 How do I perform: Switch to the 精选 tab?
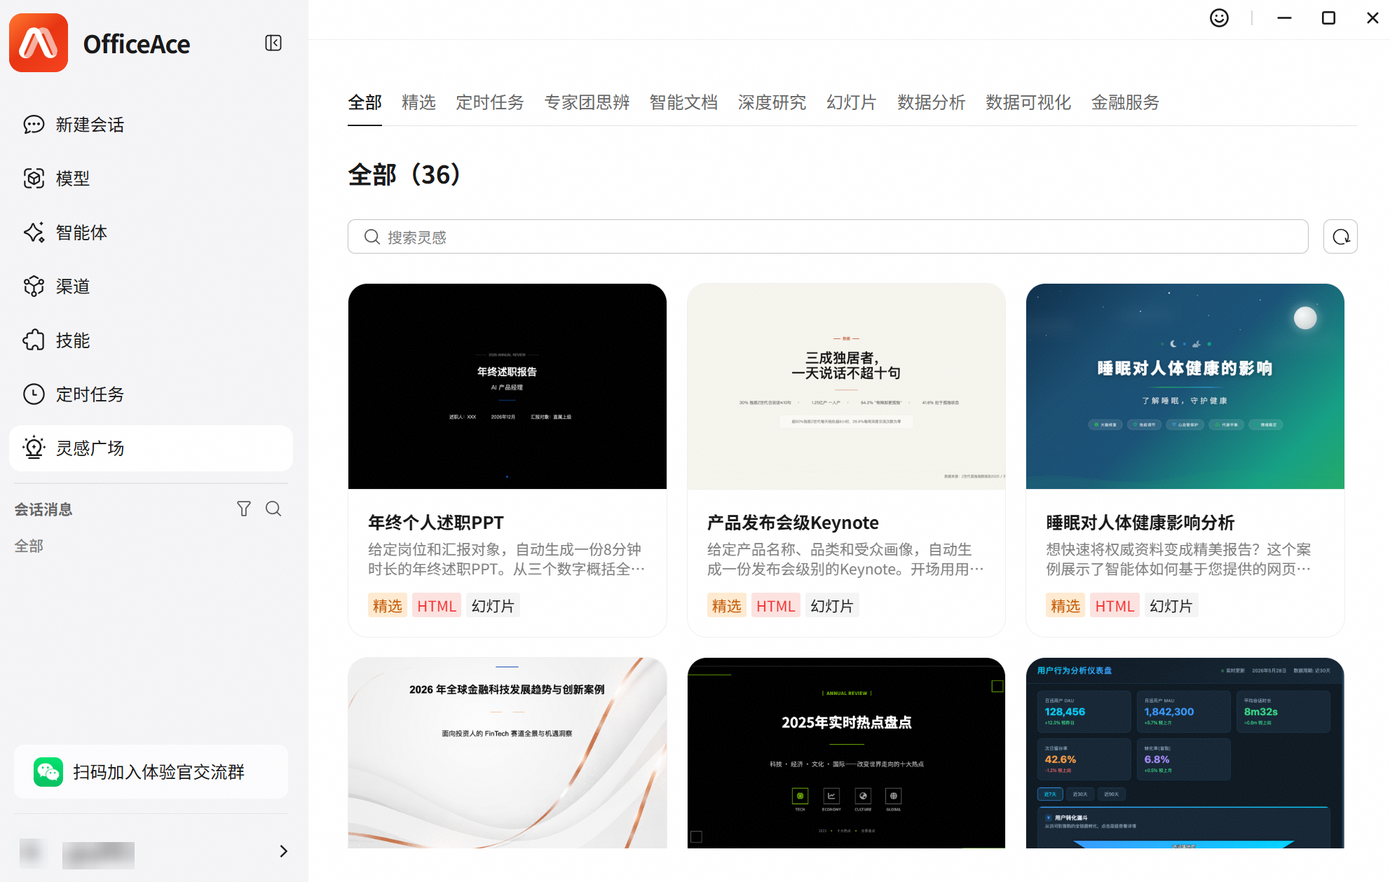(418, 103)
